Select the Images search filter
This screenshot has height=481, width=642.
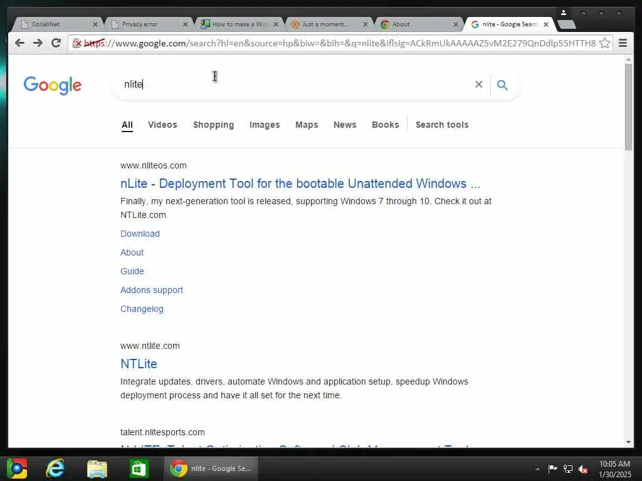[x=265, y=125]
